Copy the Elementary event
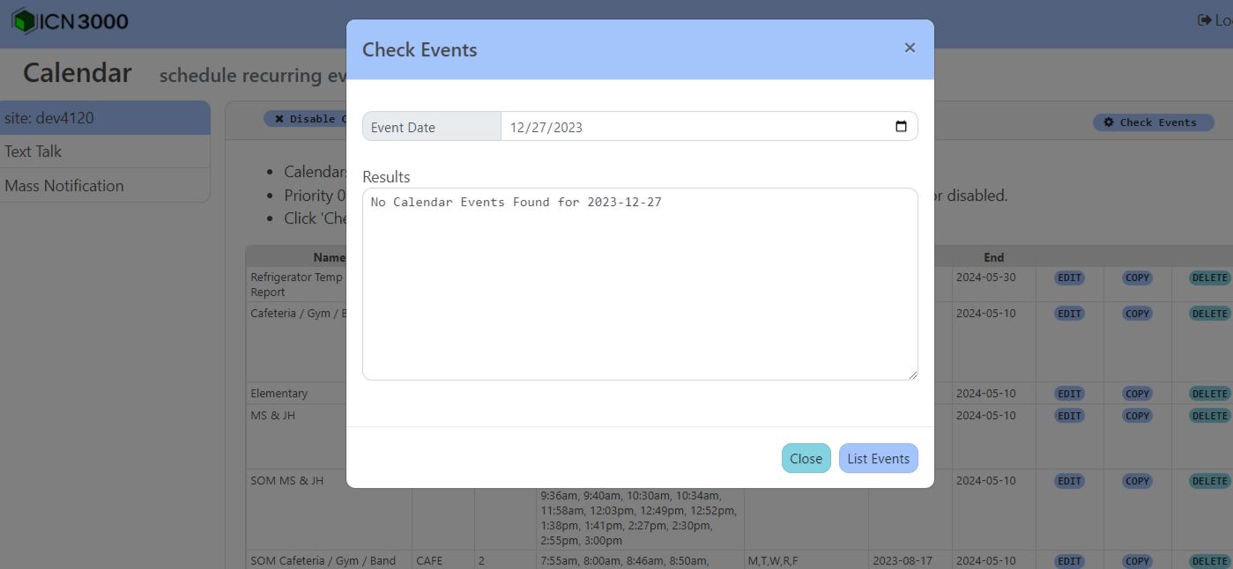 tap(1137, 393)
